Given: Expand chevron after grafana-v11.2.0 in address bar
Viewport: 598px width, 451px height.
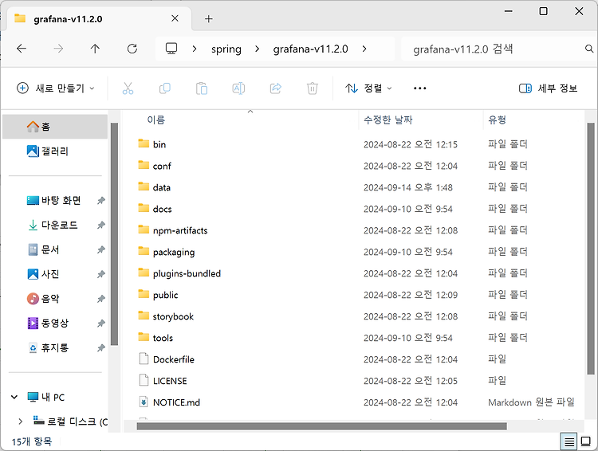Looking at the screenshot, I should pos(364,49).
